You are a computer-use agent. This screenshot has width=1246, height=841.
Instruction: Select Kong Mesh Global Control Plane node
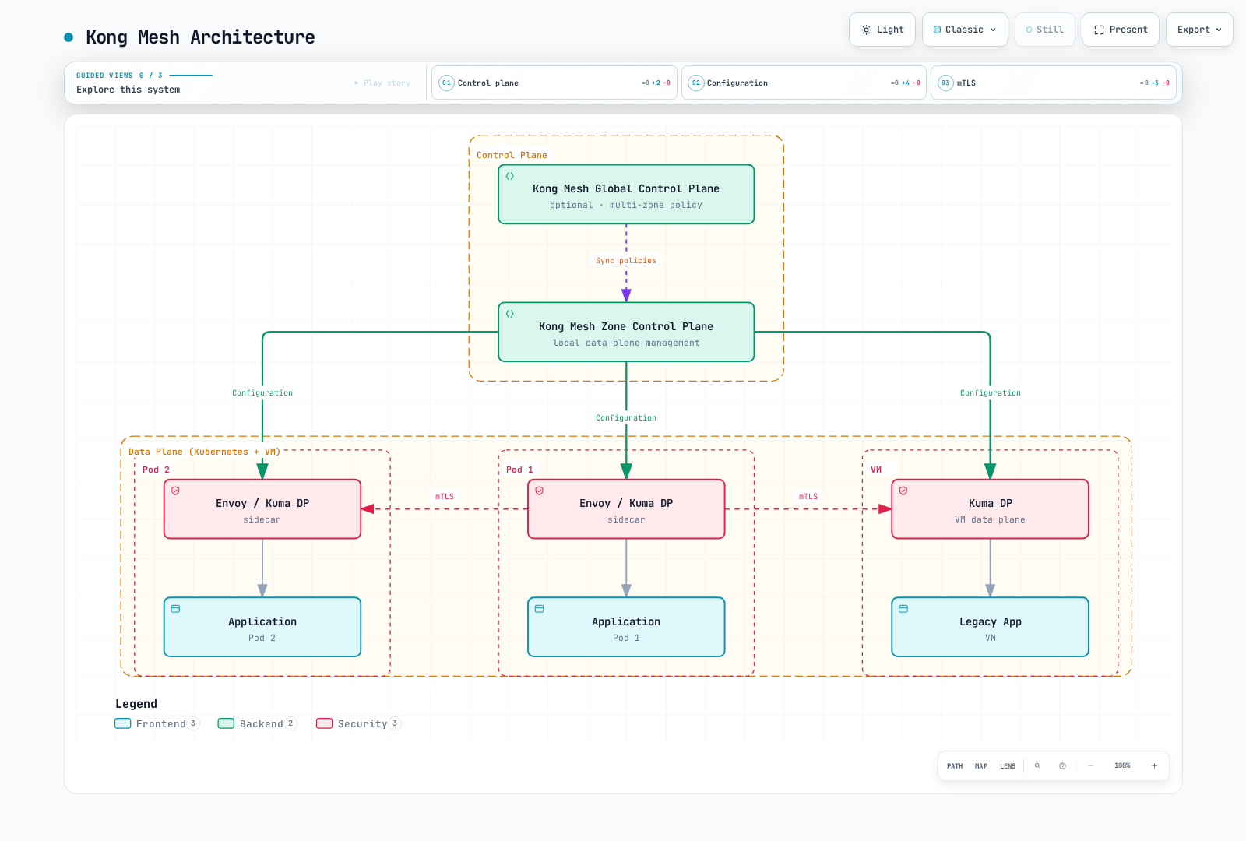pos(626,195)
